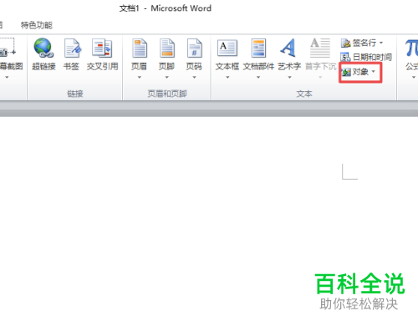Click the WordArt (艺术字) icon
Image resolution: width=418 pixels, height=321 pixels.
(288, 48)
